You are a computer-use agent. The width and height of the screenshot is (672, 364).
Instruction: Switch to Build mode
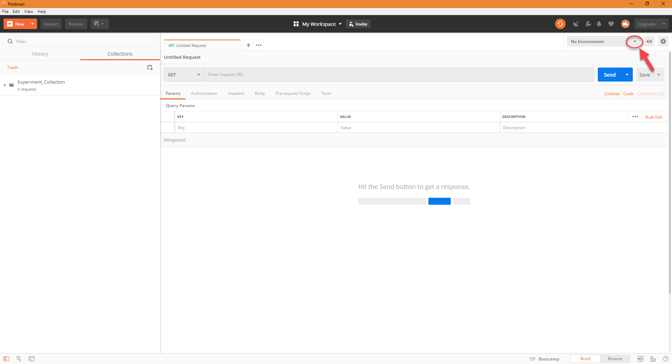(585, 359)
